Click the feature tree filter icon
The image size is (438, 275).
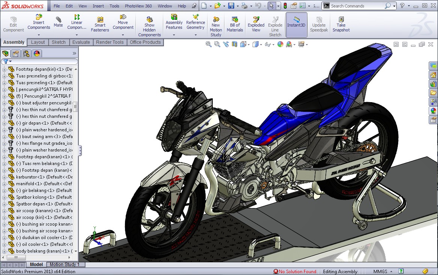[x=6, y=61]
